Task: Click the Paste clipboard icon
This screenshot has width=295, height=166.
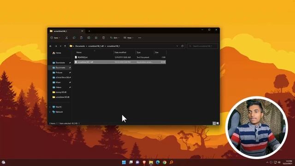Action: pyautogui.click(x=81, y=38)
